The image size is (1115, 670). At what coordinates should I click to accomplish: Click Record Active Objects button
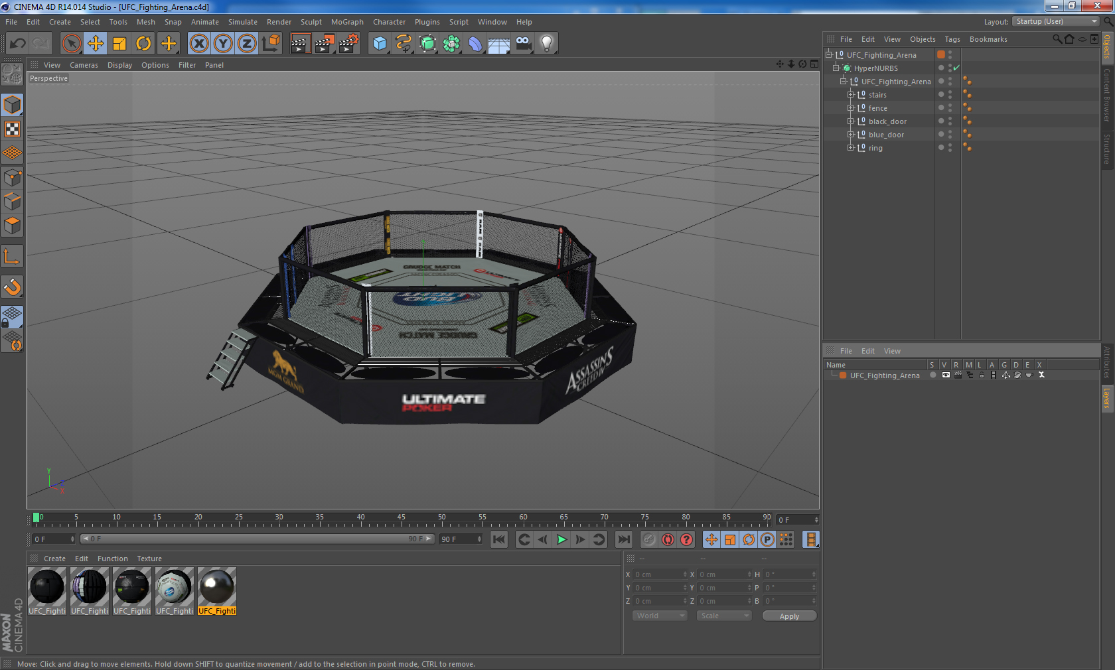pos(649,539)
